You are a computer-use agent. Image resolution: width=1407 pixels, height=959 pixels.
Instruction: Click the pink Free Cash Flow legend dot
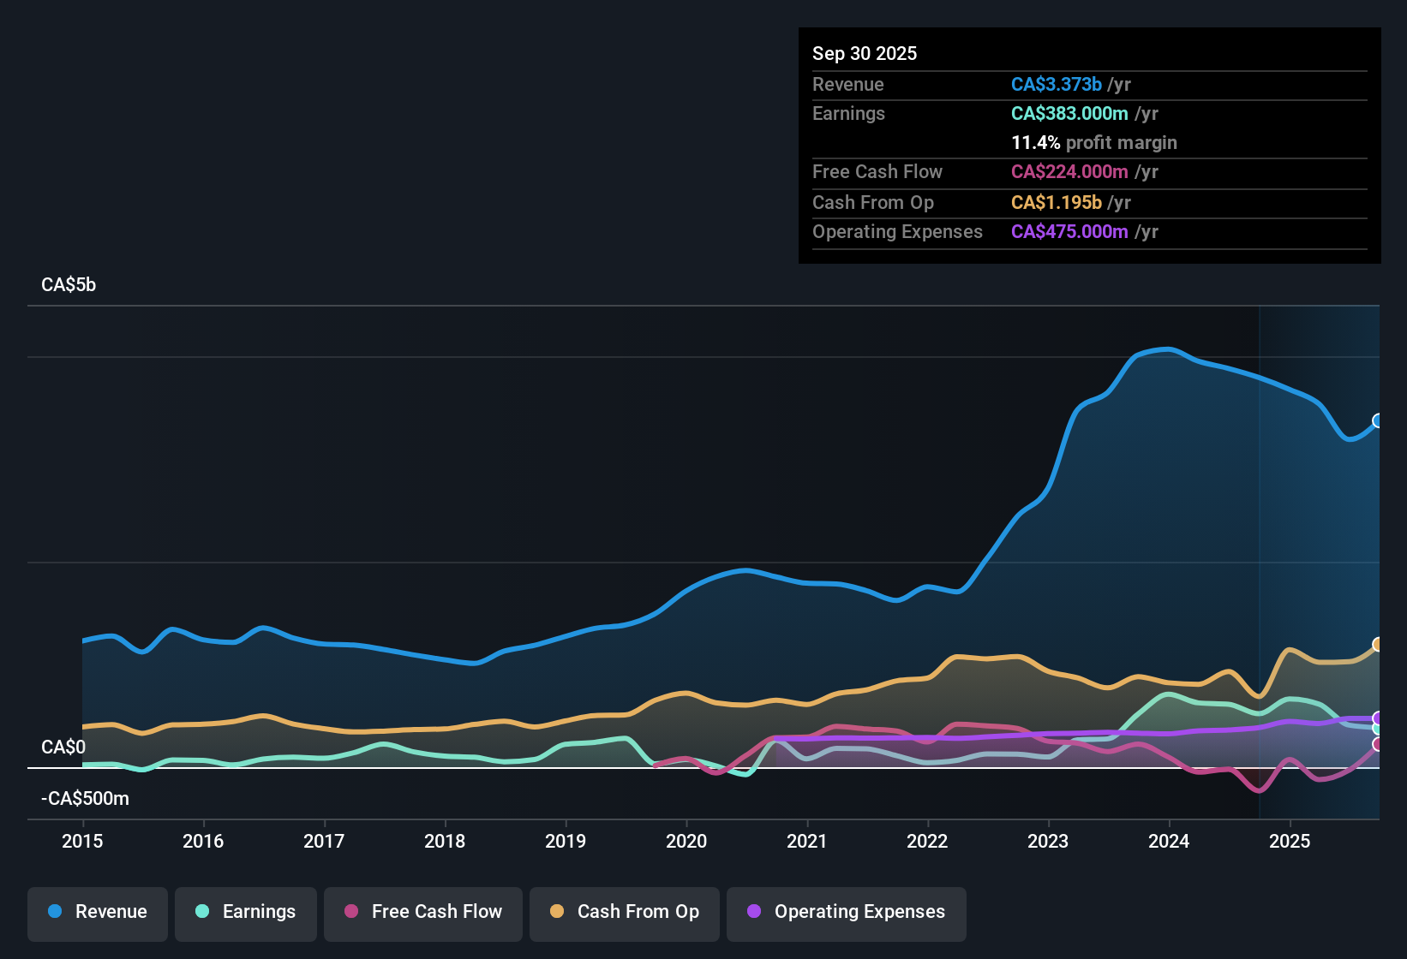click(x=351, y=912)
